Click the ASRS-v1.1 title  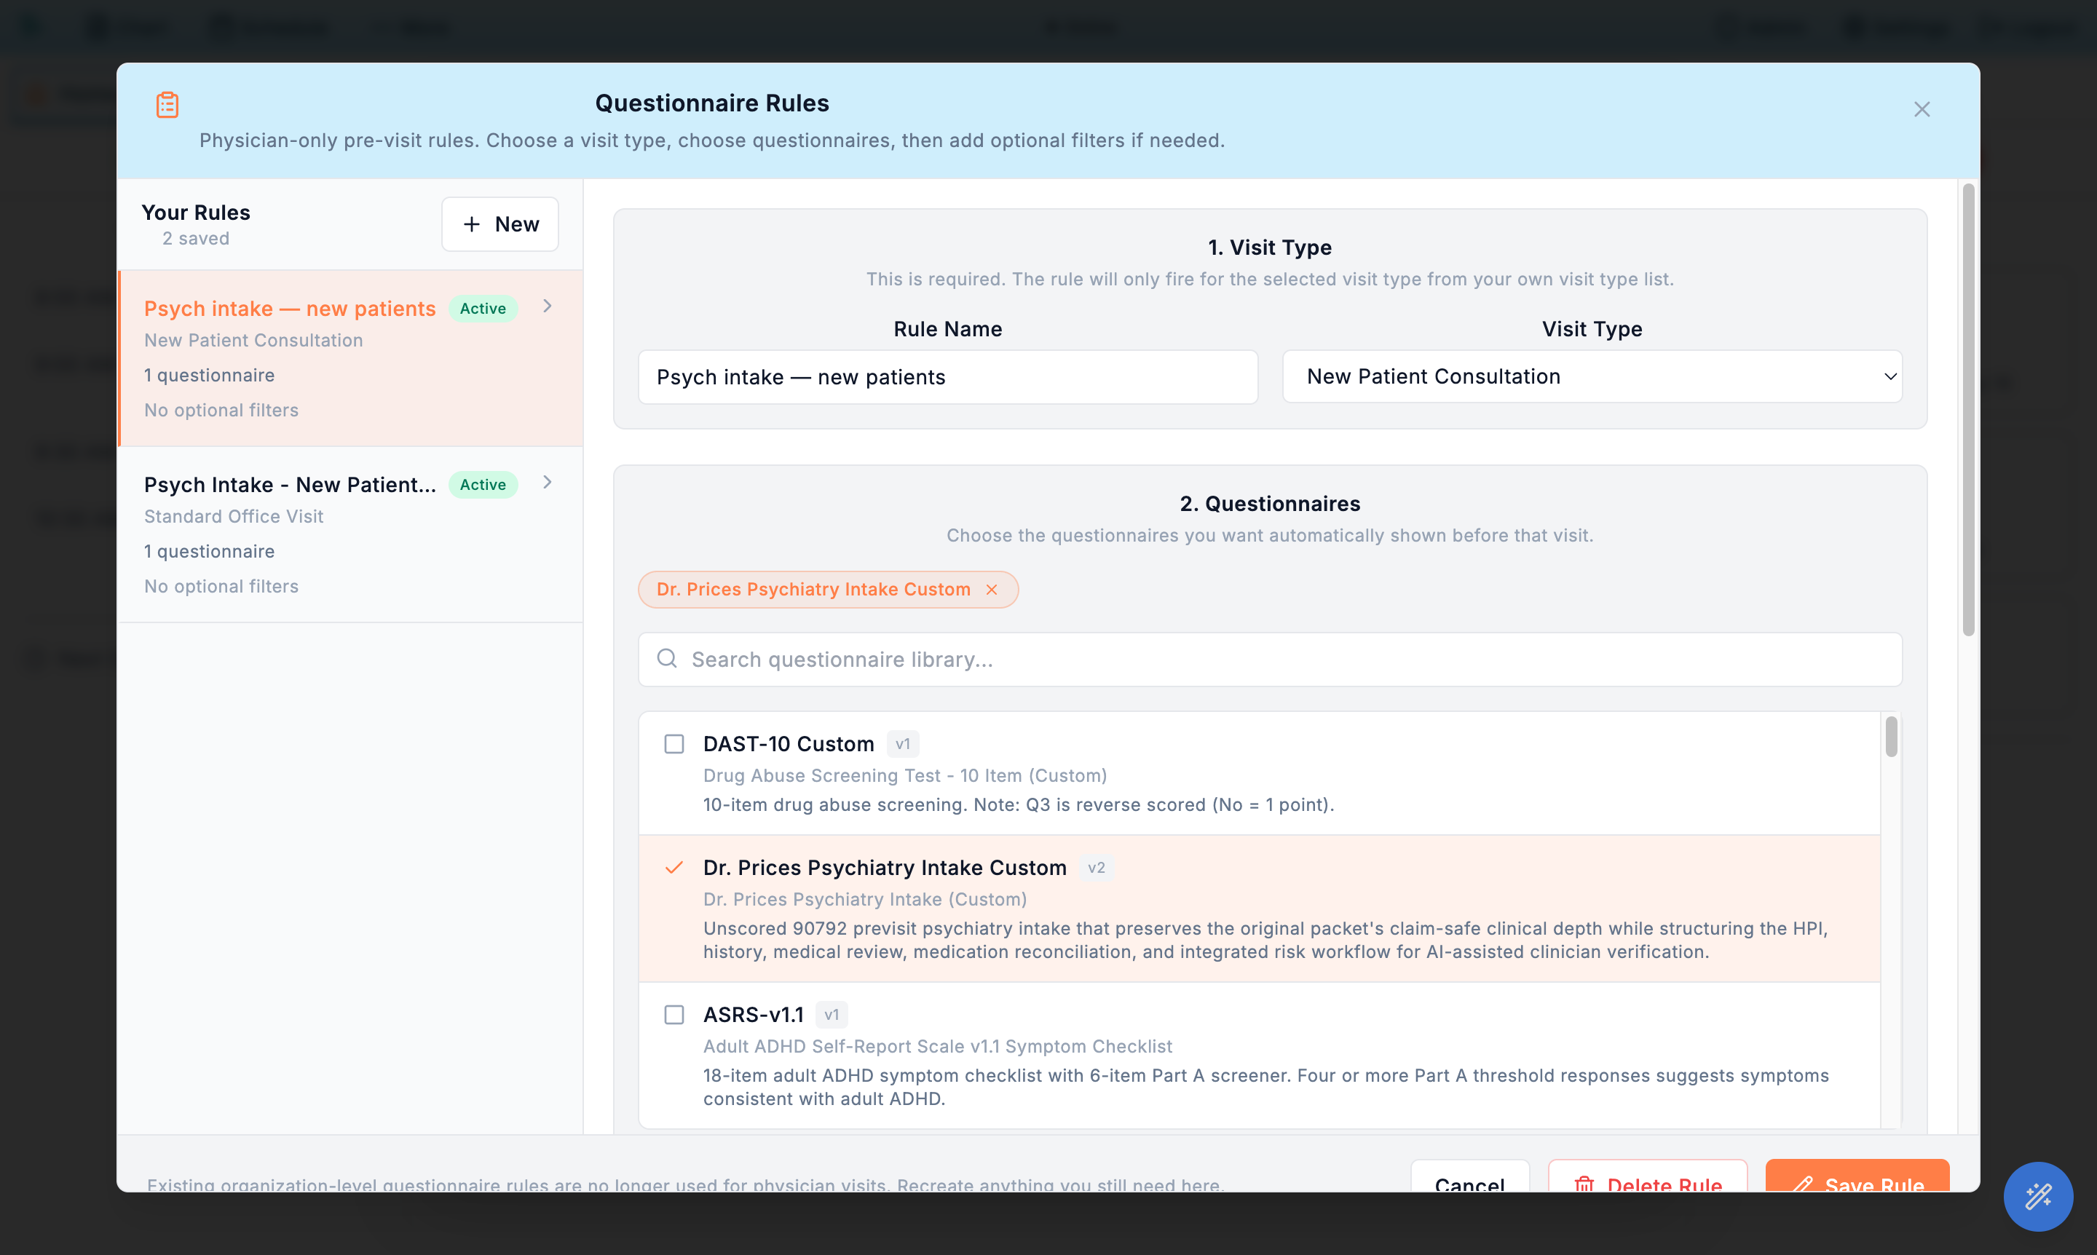(x=754, y=1015)
